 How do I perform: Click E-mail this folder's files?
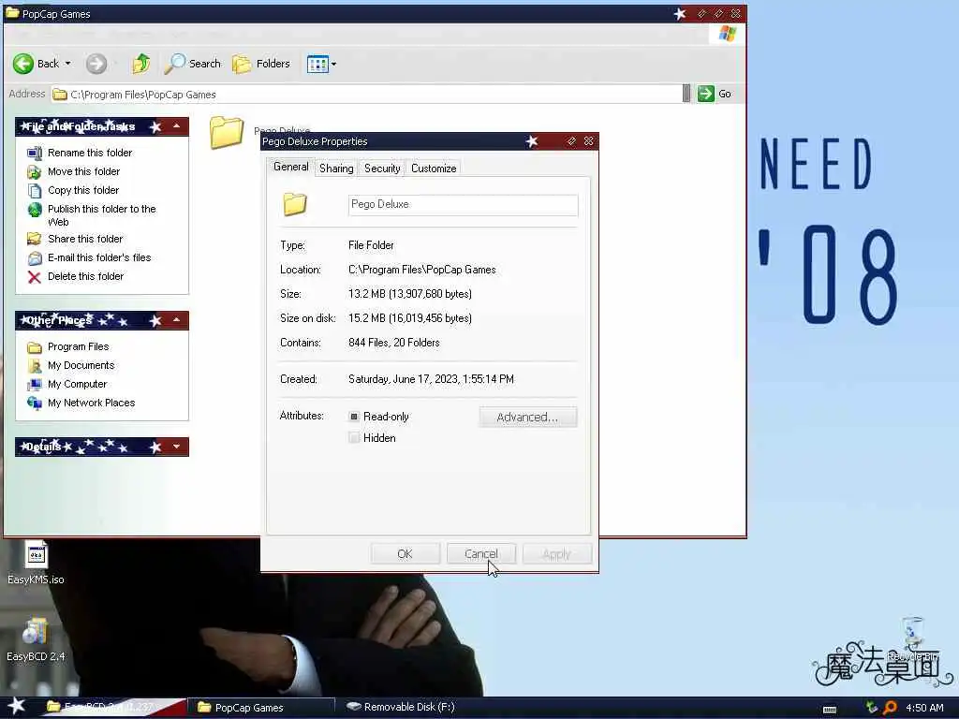(x=99, y=258)
